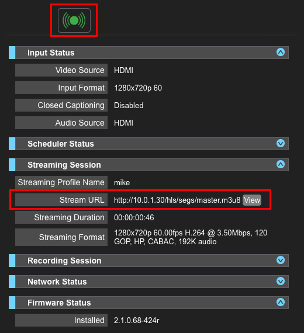Select the Scheduler Status header bar
304x333 pixels.
pyautogui.click(x=148, y=144)
